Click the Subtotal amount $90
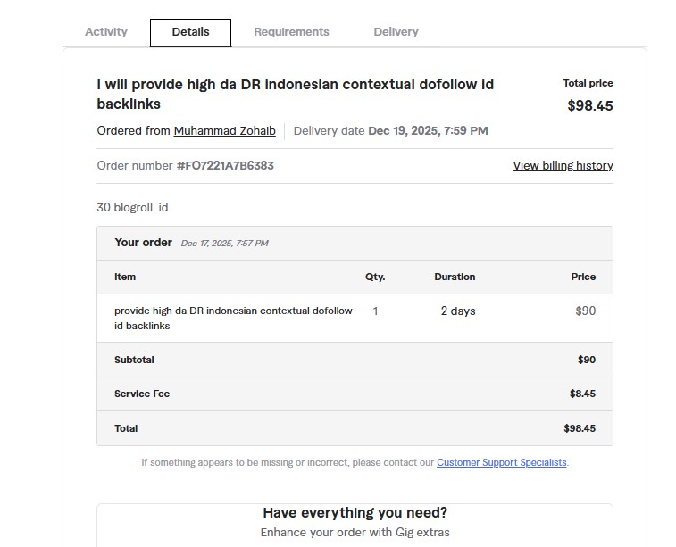The image size is (676, 547). click(586, 360)
